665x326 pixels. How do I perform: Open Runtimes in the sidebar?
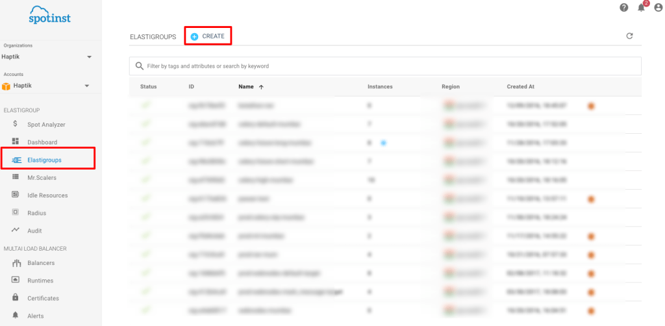[x=40, y=281]
